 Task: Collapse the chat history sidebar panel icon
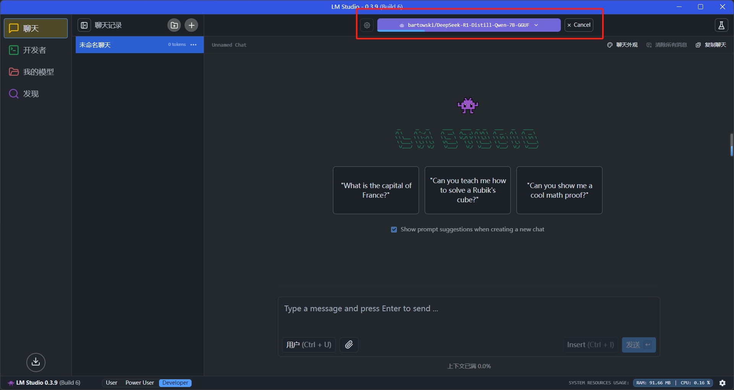coord(84,25)
